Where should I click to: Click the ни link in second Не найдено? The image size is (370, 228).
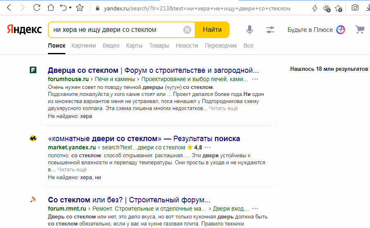[98, 178]
